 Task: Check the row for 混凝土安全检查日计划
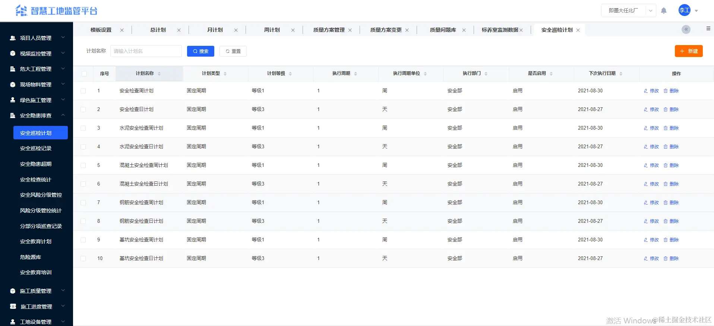(83, 184)
